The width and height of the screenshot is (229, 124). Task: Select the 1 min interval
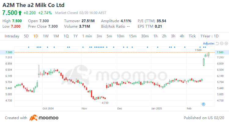tap(87, 36)
